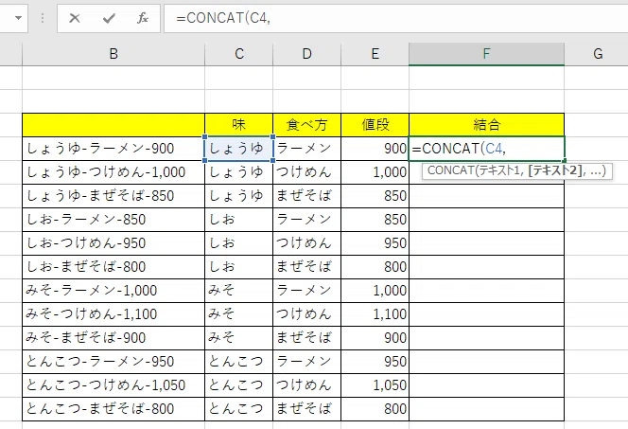Click cell しょうゆ-つけめん-1,000
This screenshot has width=628, height=429.
[113, 172]
